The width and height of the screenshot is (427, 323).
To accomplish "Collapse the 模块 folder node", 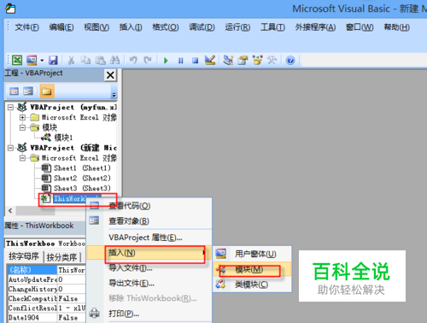I will [x=22, y=127].
